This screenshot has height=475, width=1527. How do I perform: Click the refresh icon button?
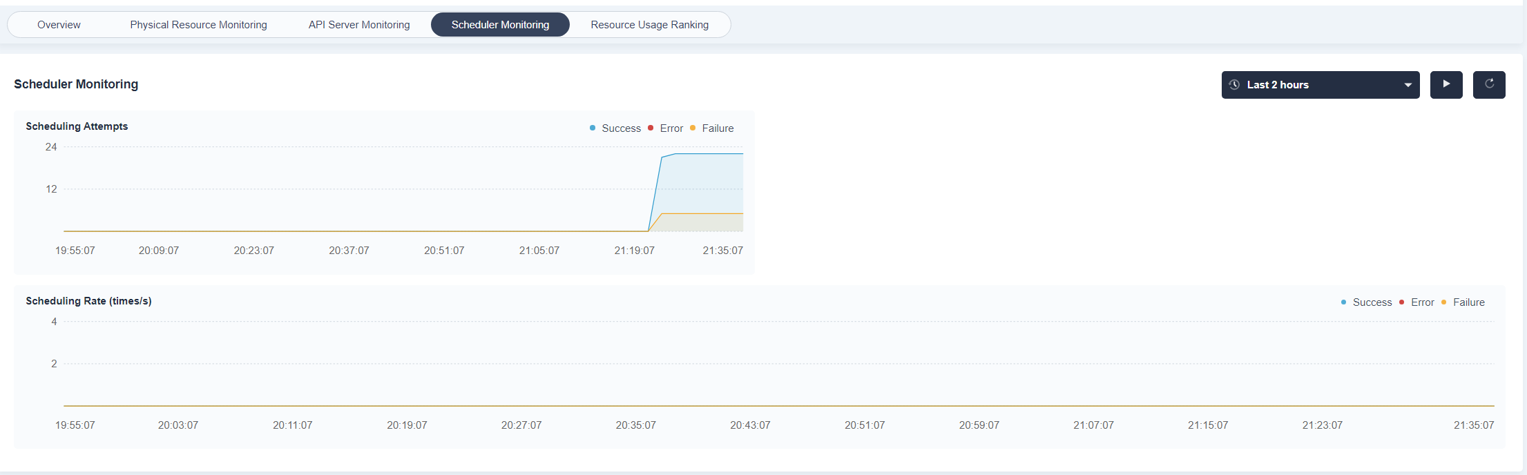tap(1489, 84)
